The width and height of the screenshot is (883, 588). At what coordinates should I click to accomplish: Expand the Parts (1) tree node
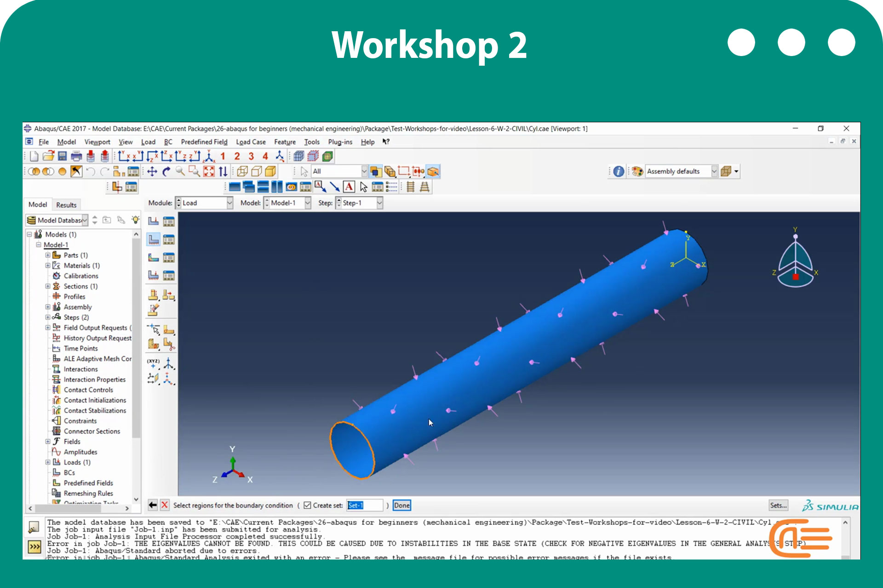[x=48, y=255]
